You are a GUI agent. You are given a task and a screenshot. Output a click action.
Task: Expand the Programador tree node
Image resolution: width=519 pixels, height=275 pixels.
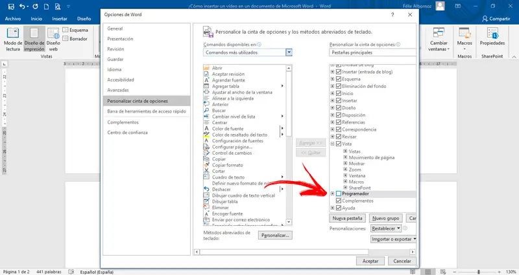click(x=332, y=193)
